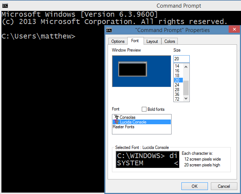Close the Command Prompt Properties dialog
Screen dimensions: 241x194
(x=234, y=29)
